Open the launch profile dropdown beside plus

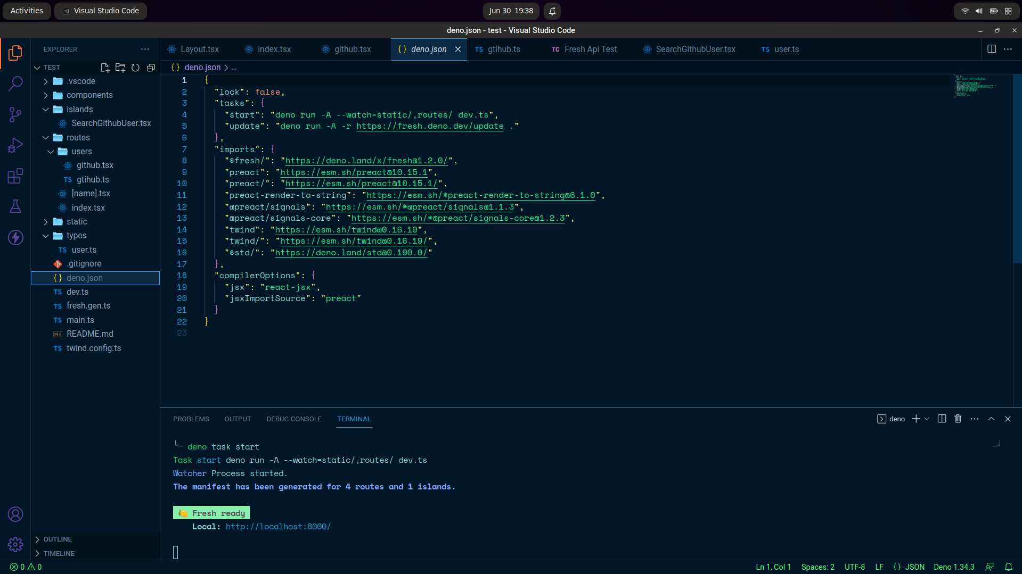pyautogui.click(x=927, y=419)
